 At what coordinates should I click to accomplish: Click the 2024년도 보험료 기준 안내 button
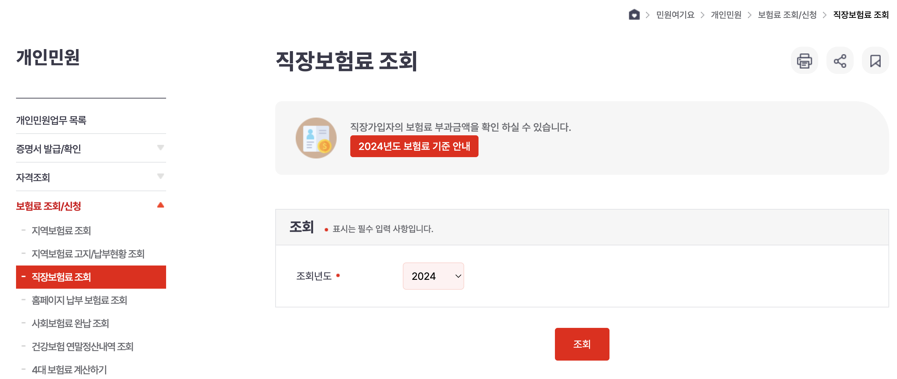(x=414, y=147)
